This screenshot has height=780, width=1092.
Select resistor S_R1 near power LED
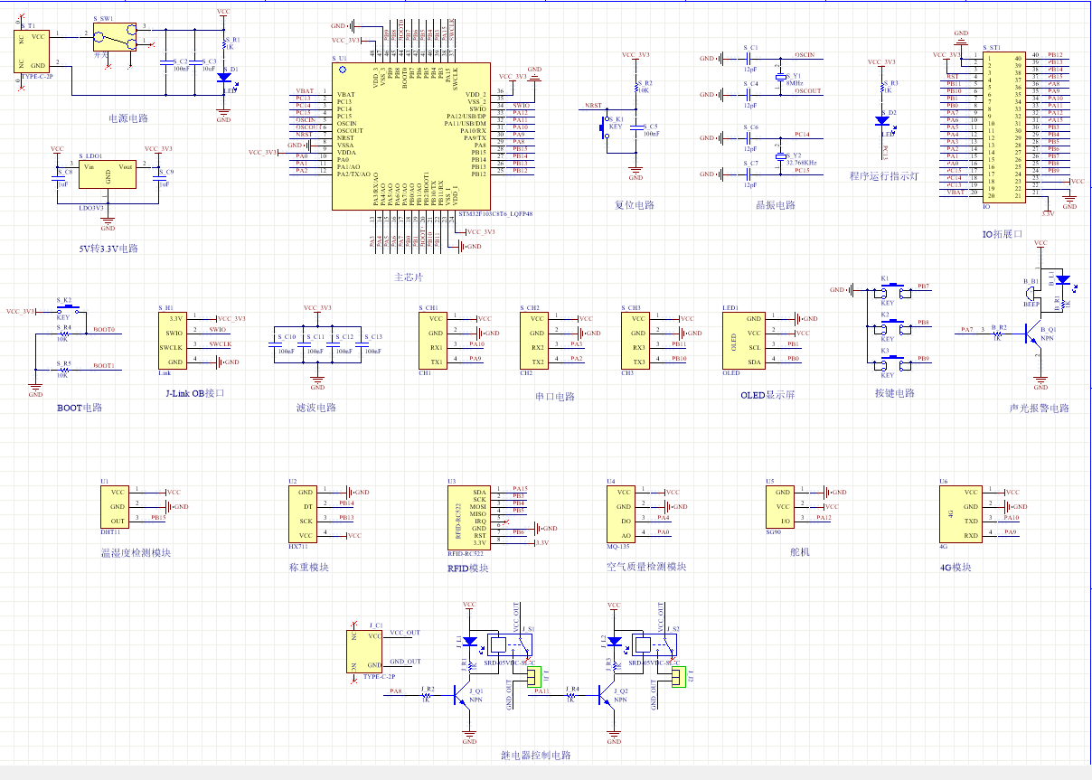click(x=224, y=45)
